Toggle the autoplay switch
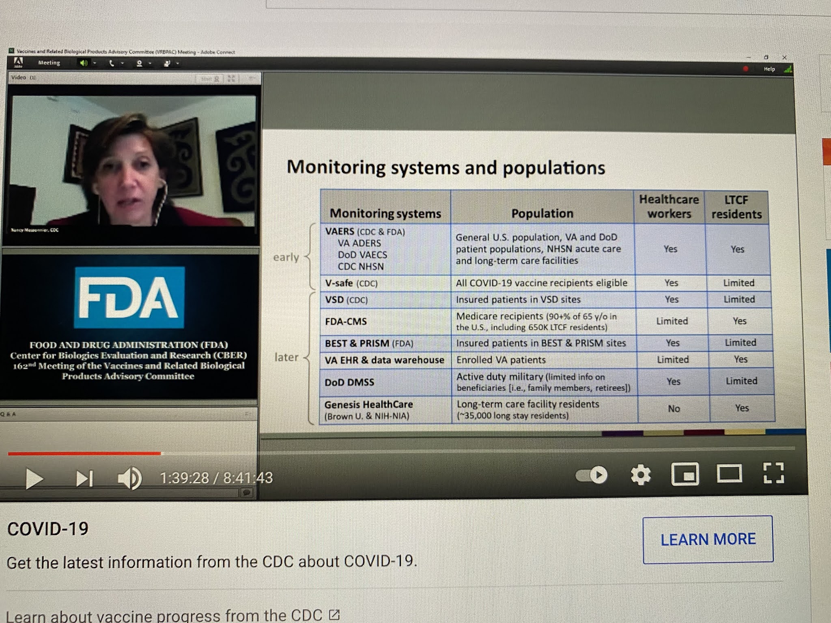The height and width of the screenshot is (623, 831). click(x=592, y=475)
